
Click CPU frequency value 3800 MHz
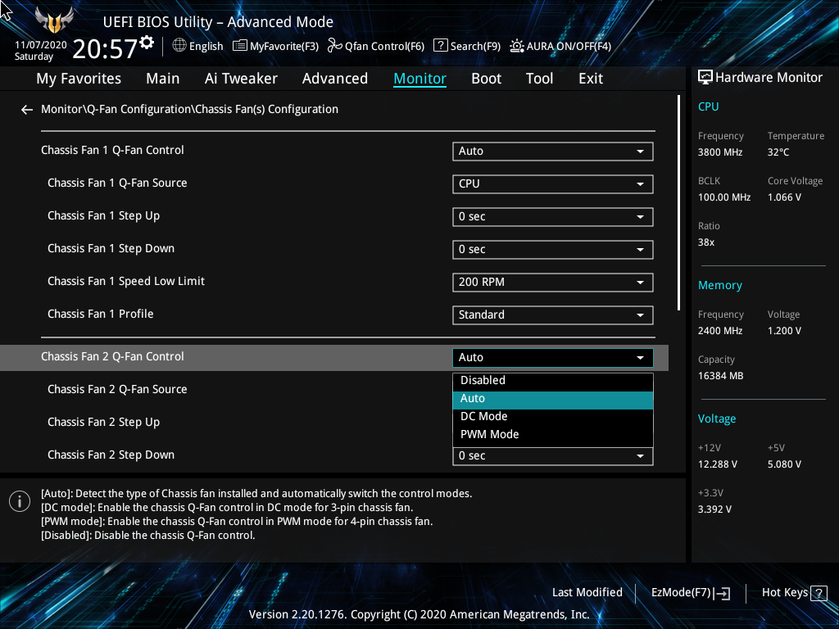pos(719,152)
